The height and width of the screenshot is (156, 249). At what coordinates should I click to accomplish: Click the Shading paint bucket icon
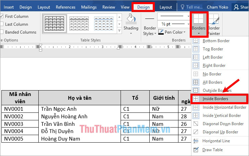click(131, 19)
